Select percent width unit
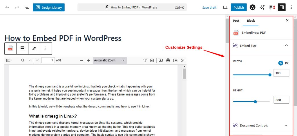 [281, 63]
